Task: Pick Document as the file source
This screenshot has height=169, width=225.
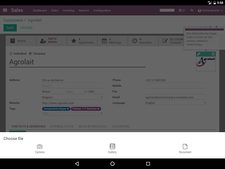Action: (x=185, y=149)
